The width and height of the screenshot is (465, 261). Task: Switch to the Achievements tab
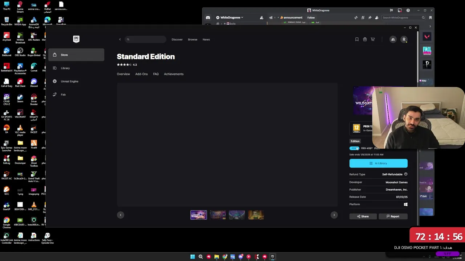pos(174,74)
